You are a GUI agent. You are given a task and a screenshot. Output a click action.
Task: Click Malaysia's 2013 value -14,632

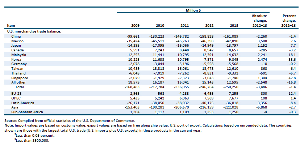(232, 55)
